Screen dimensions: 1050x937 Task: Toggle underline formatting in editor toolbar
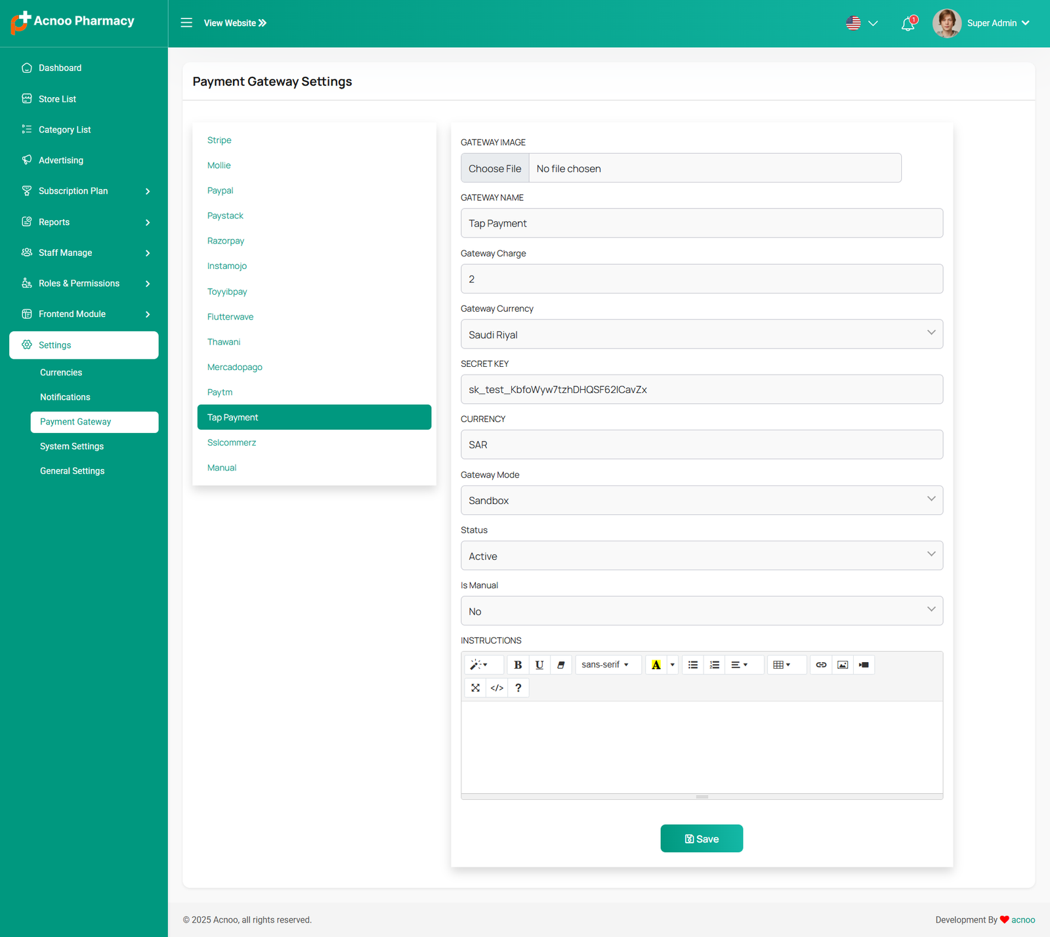pos(539,665)
